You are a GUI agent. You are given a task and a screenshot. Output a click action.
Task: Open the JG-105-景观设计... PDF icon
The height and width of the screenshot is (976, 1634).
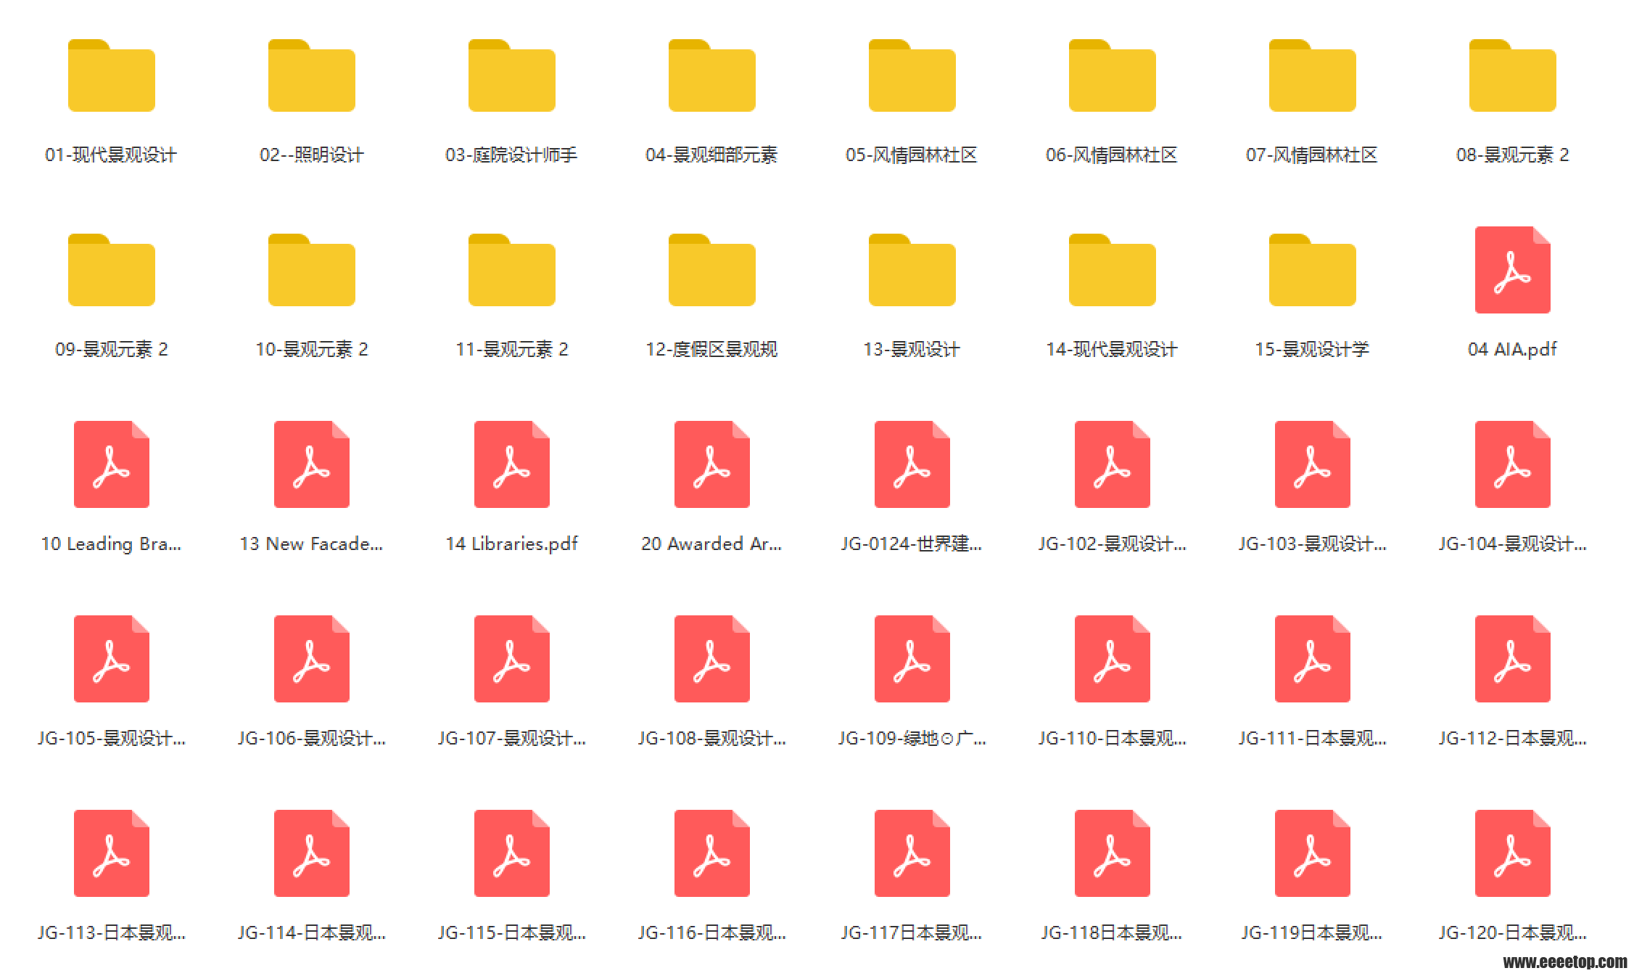point(111,659)
